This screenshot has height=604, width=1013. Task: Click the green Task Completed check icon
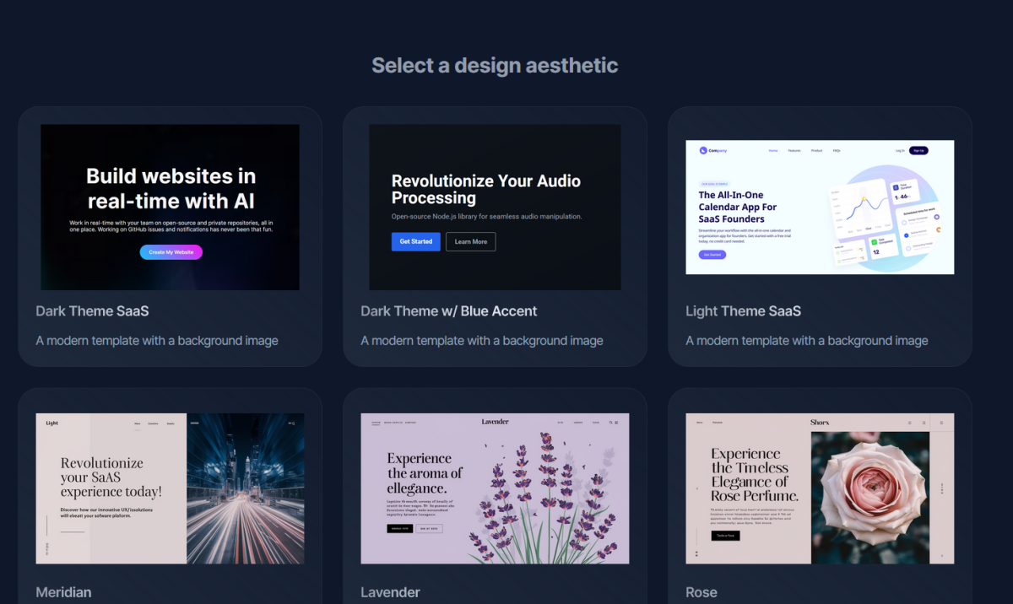click(x=875, y=244)
